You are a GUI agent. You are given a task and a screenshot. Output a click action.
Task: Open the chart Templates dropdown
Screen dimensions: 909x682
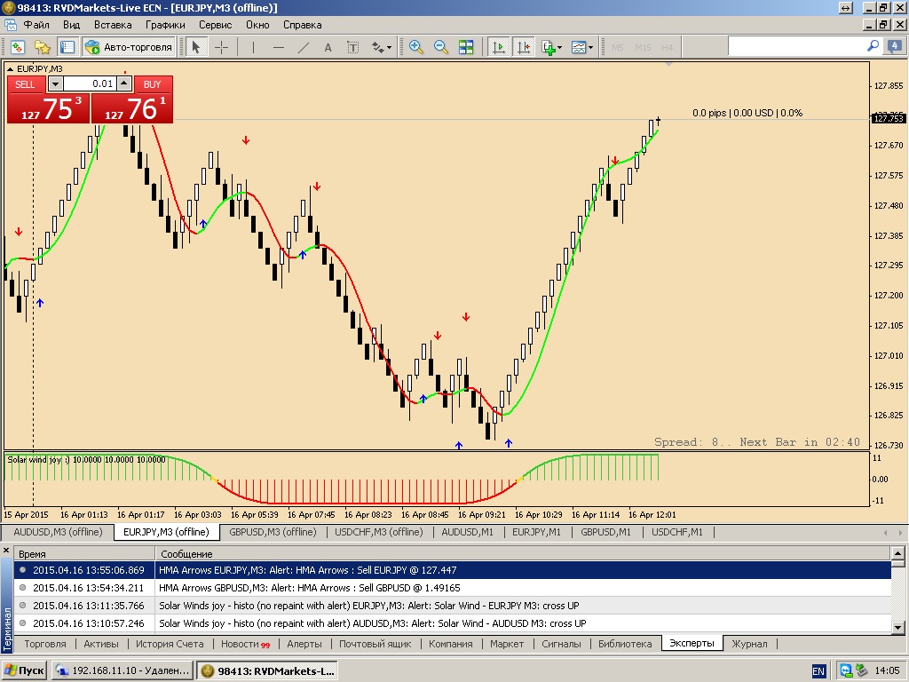pyautogui.click(x=582, y=47)
